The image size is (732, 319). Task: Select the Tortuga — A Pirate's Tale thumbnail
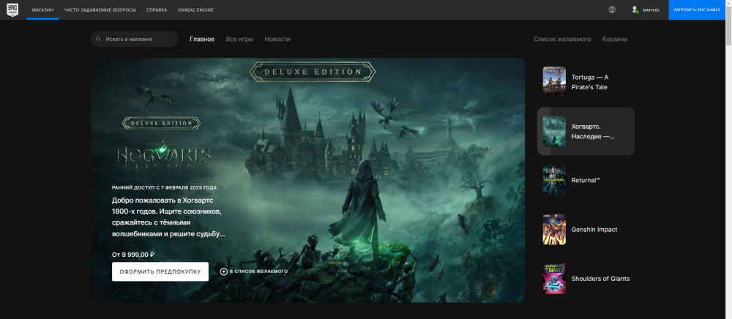554,82
